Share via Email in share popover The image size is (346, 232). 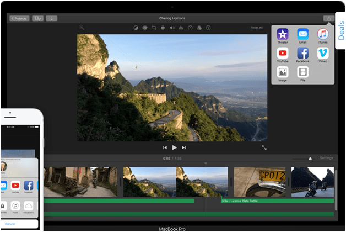303,36
